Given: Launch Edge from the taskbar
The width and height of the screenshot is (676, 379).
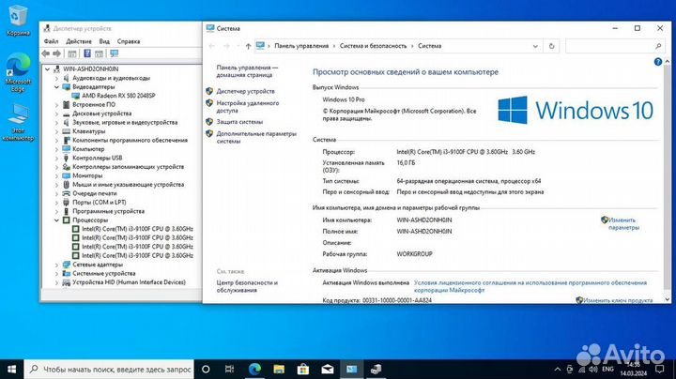Looking at the screenshot, I should [x=254, y=369].
